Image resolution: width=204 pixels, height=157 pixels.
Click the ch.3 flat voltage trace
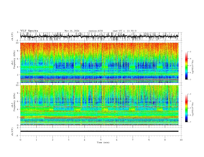99,131
